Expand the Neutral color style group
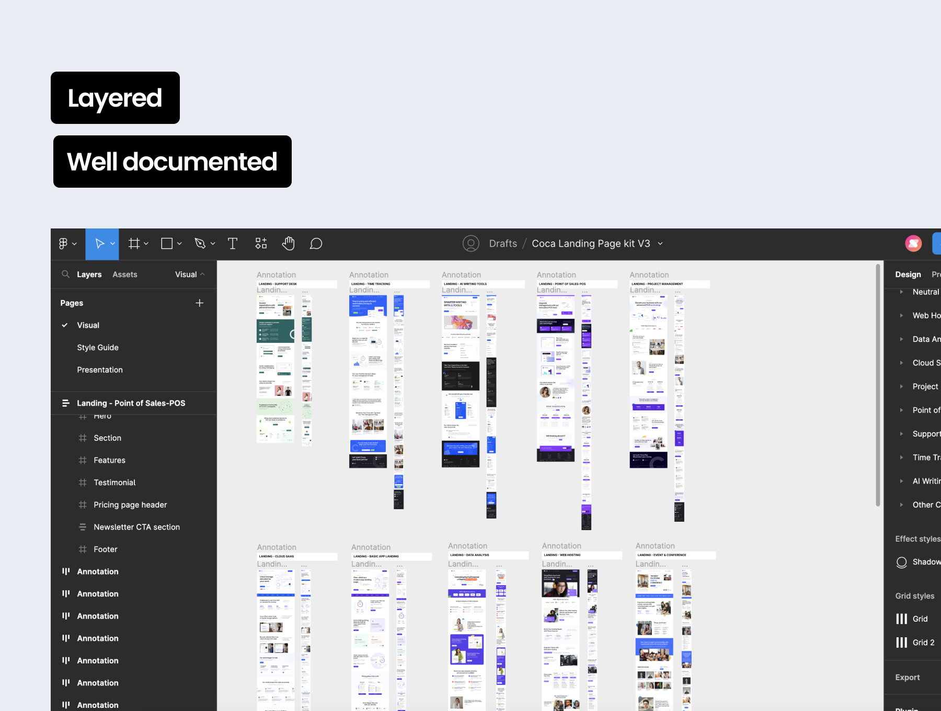 901,292
